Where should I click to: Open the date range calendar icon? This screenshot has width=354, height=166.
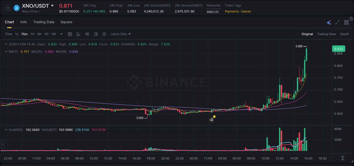tap(70, 34)
